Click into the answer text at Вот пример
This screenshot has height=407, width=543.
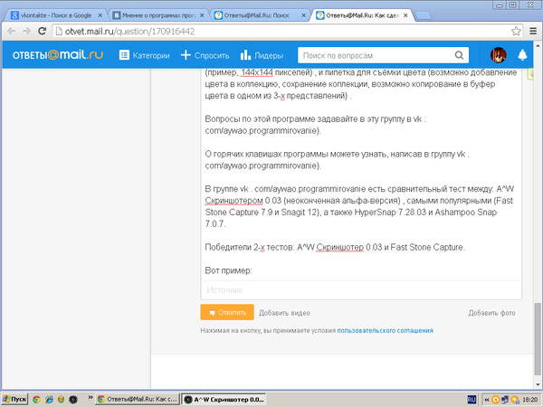click(229, 270)
